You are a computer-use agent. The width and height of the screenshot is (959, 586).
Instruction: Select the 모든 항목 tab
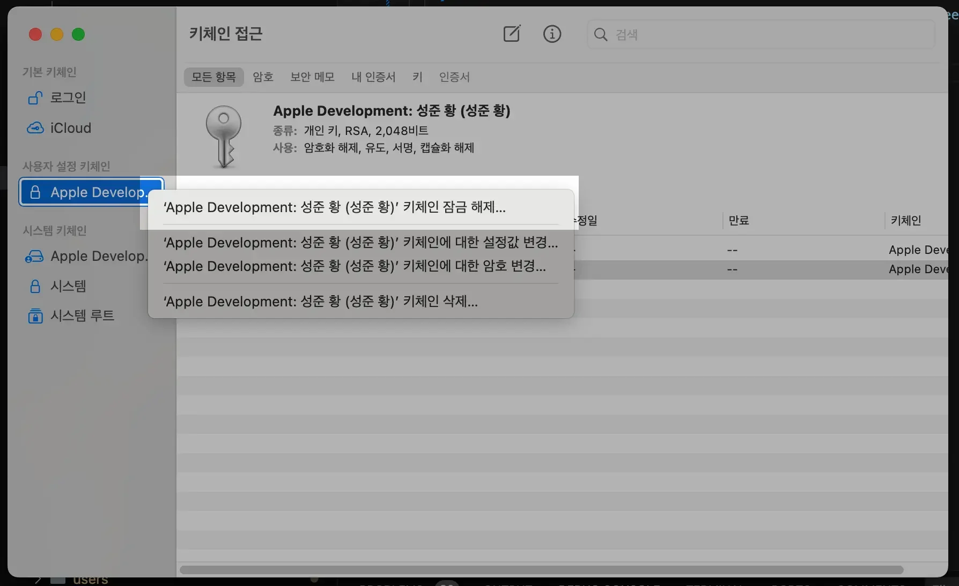pos(213,77)
